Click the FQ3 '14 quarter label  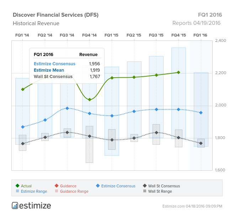click(67, 35)
